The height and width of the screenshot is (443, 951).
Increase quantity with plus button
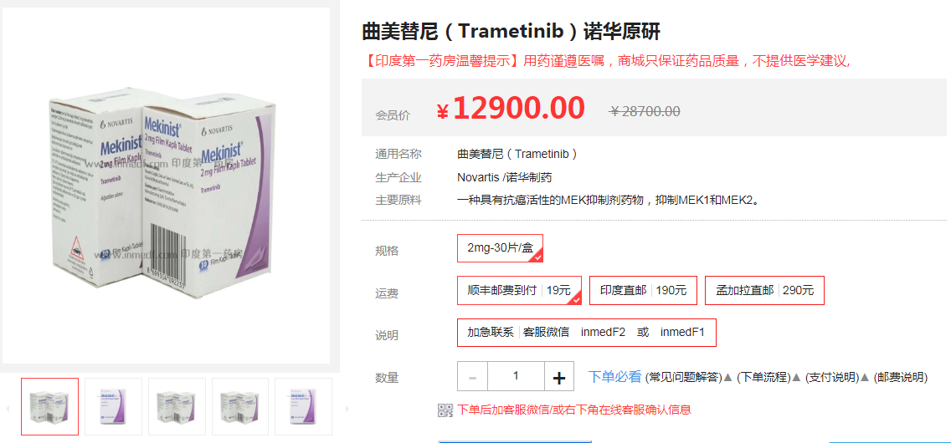[x=559, y=378]
